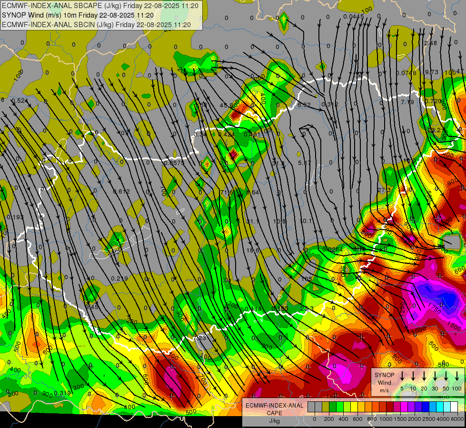Click the 0.0746 value on the map
The width and height of the screenshot is (466, 428).
tap(407, 73)
